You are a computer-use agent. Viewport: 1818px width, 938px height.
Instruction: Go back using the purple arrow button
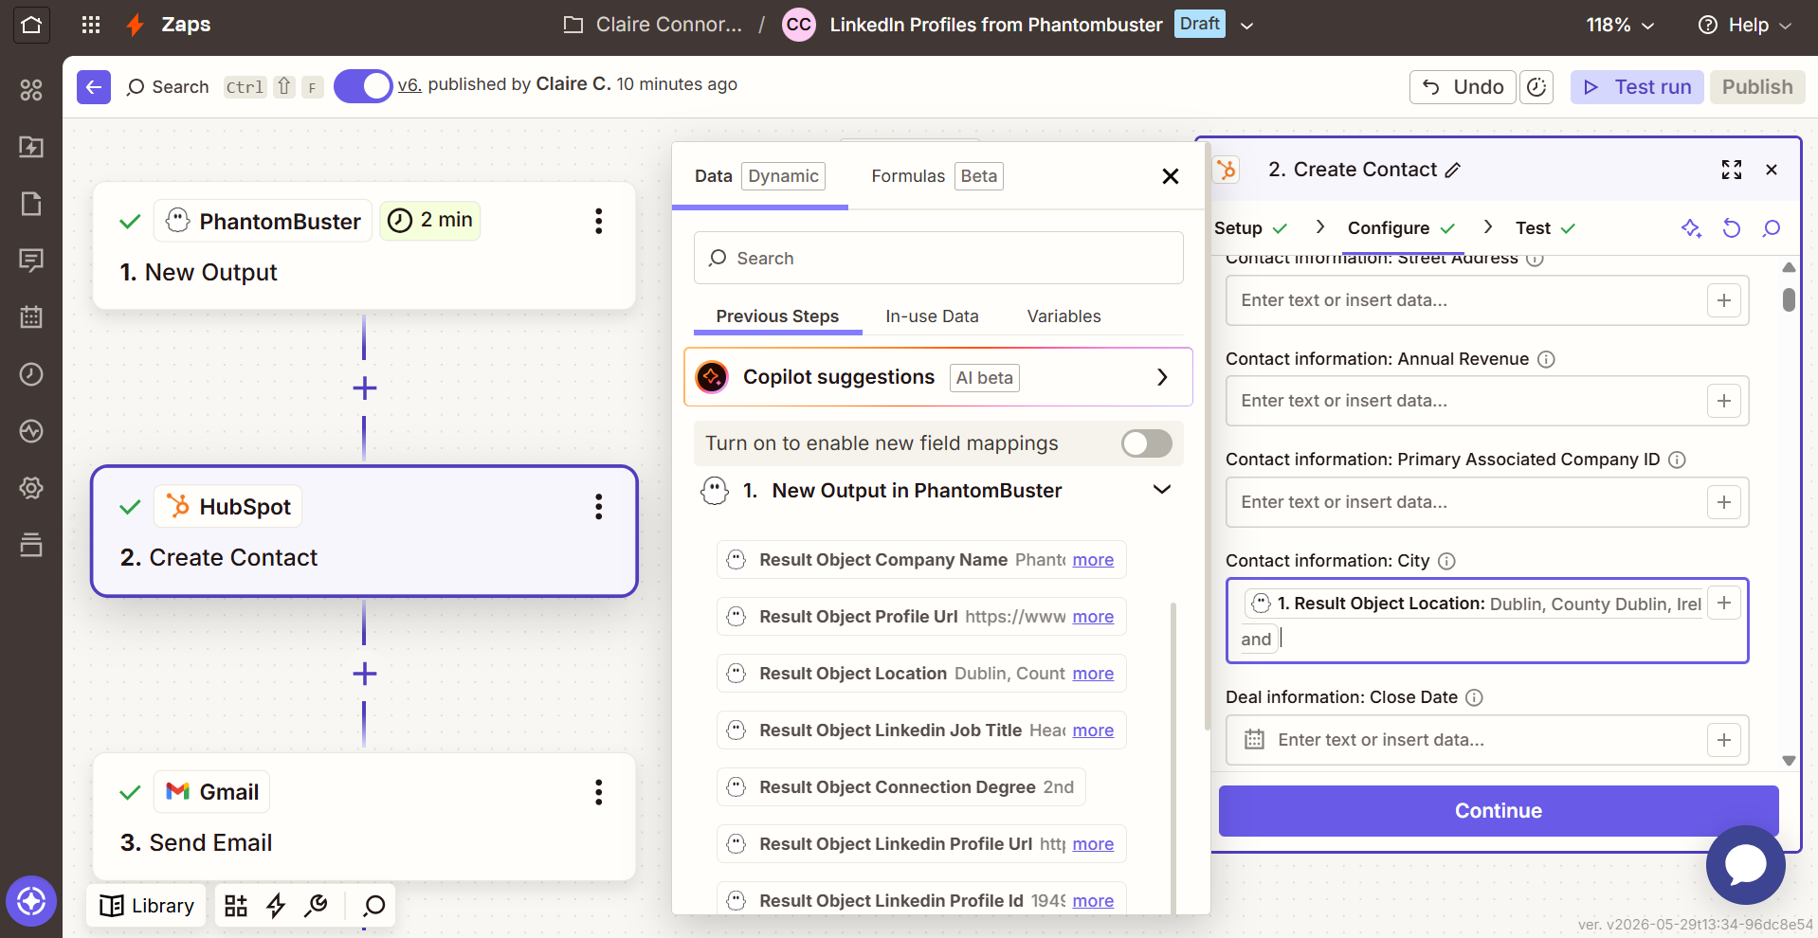[x=94, y=87]
